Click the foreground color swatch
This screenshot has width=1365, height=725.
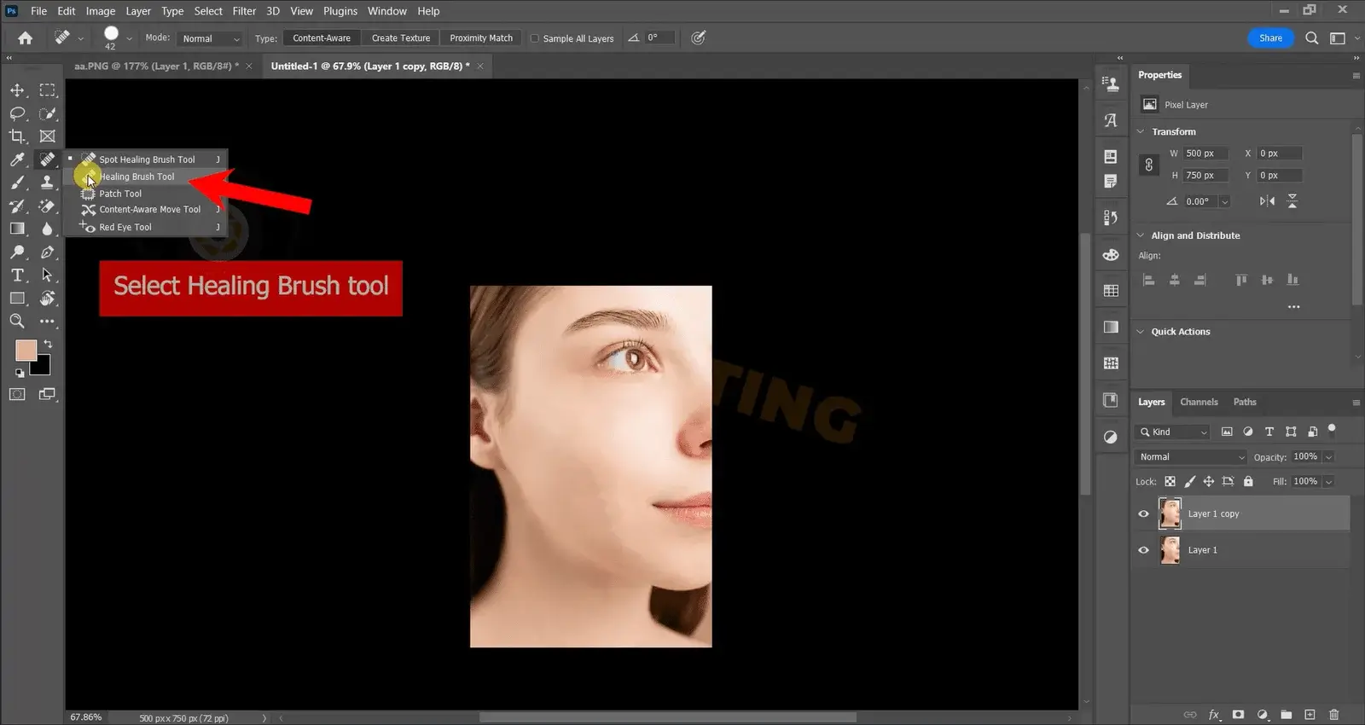tap(26, 351)
